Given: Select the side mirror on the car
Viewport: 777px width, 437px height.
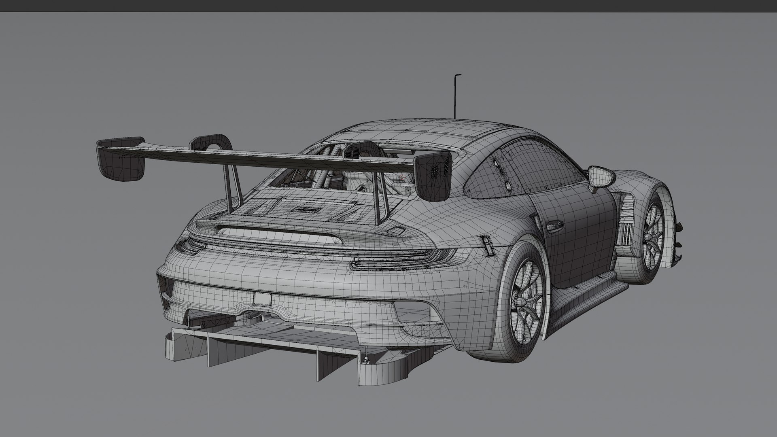Looking at the screenshot, I should coord(601,178).
